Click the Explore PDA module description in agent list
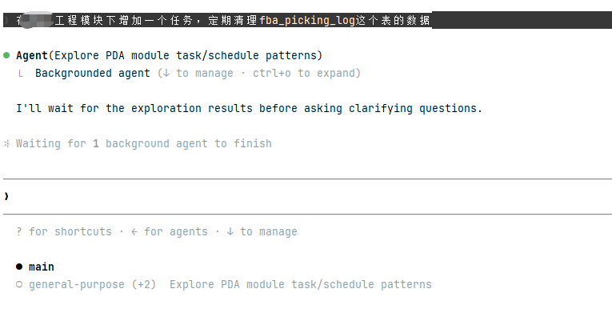The width and height of the screenshot is (612, 309). coord(301,284)
